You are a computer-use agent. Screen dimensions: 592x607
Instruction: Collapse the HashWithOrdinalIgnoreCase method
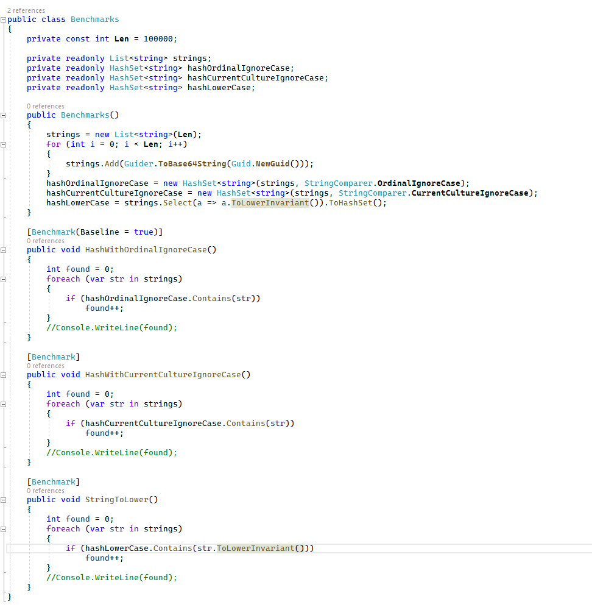[x=4, y=250]
